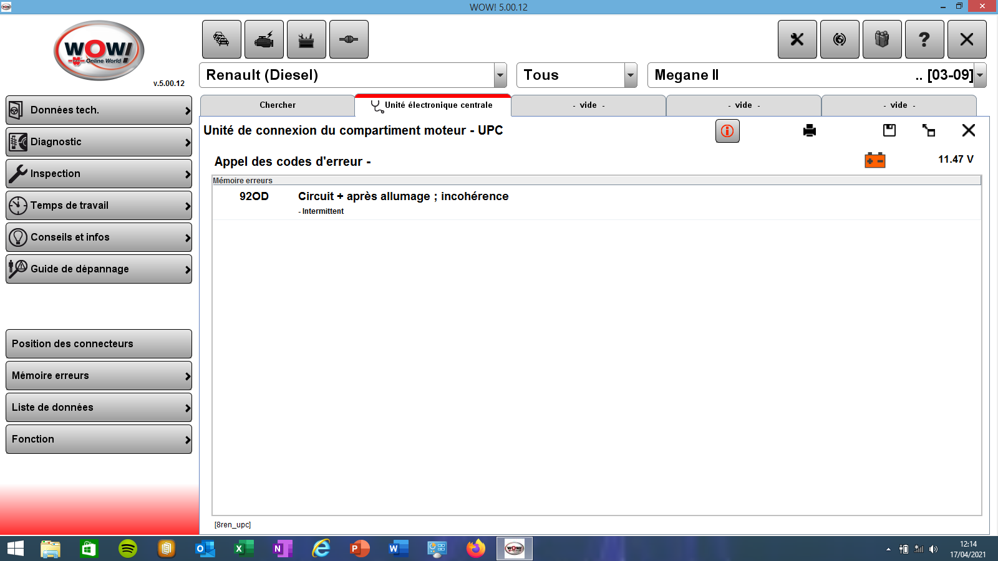Open Excel from the taskbar

point(243,549)
